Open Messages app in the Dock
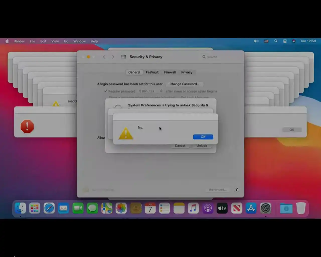 pos(92,208)
